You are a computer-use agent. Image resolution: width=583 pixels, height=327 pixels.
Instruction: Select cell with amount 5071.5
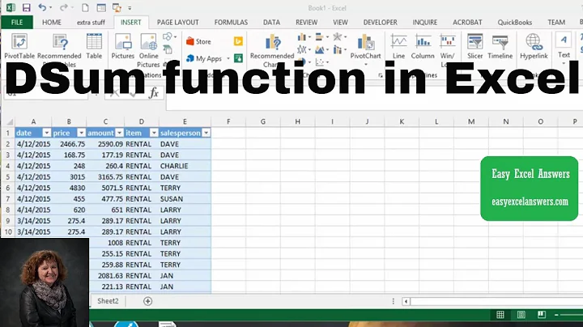[105, 188]
